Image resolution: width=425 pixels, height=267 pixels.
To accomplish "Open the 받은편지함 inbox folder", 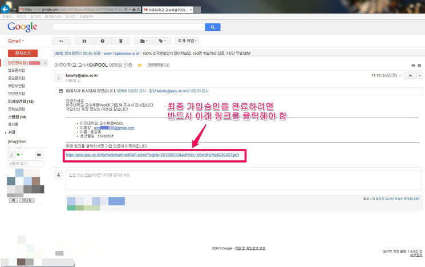I will (x=17, y=63).
